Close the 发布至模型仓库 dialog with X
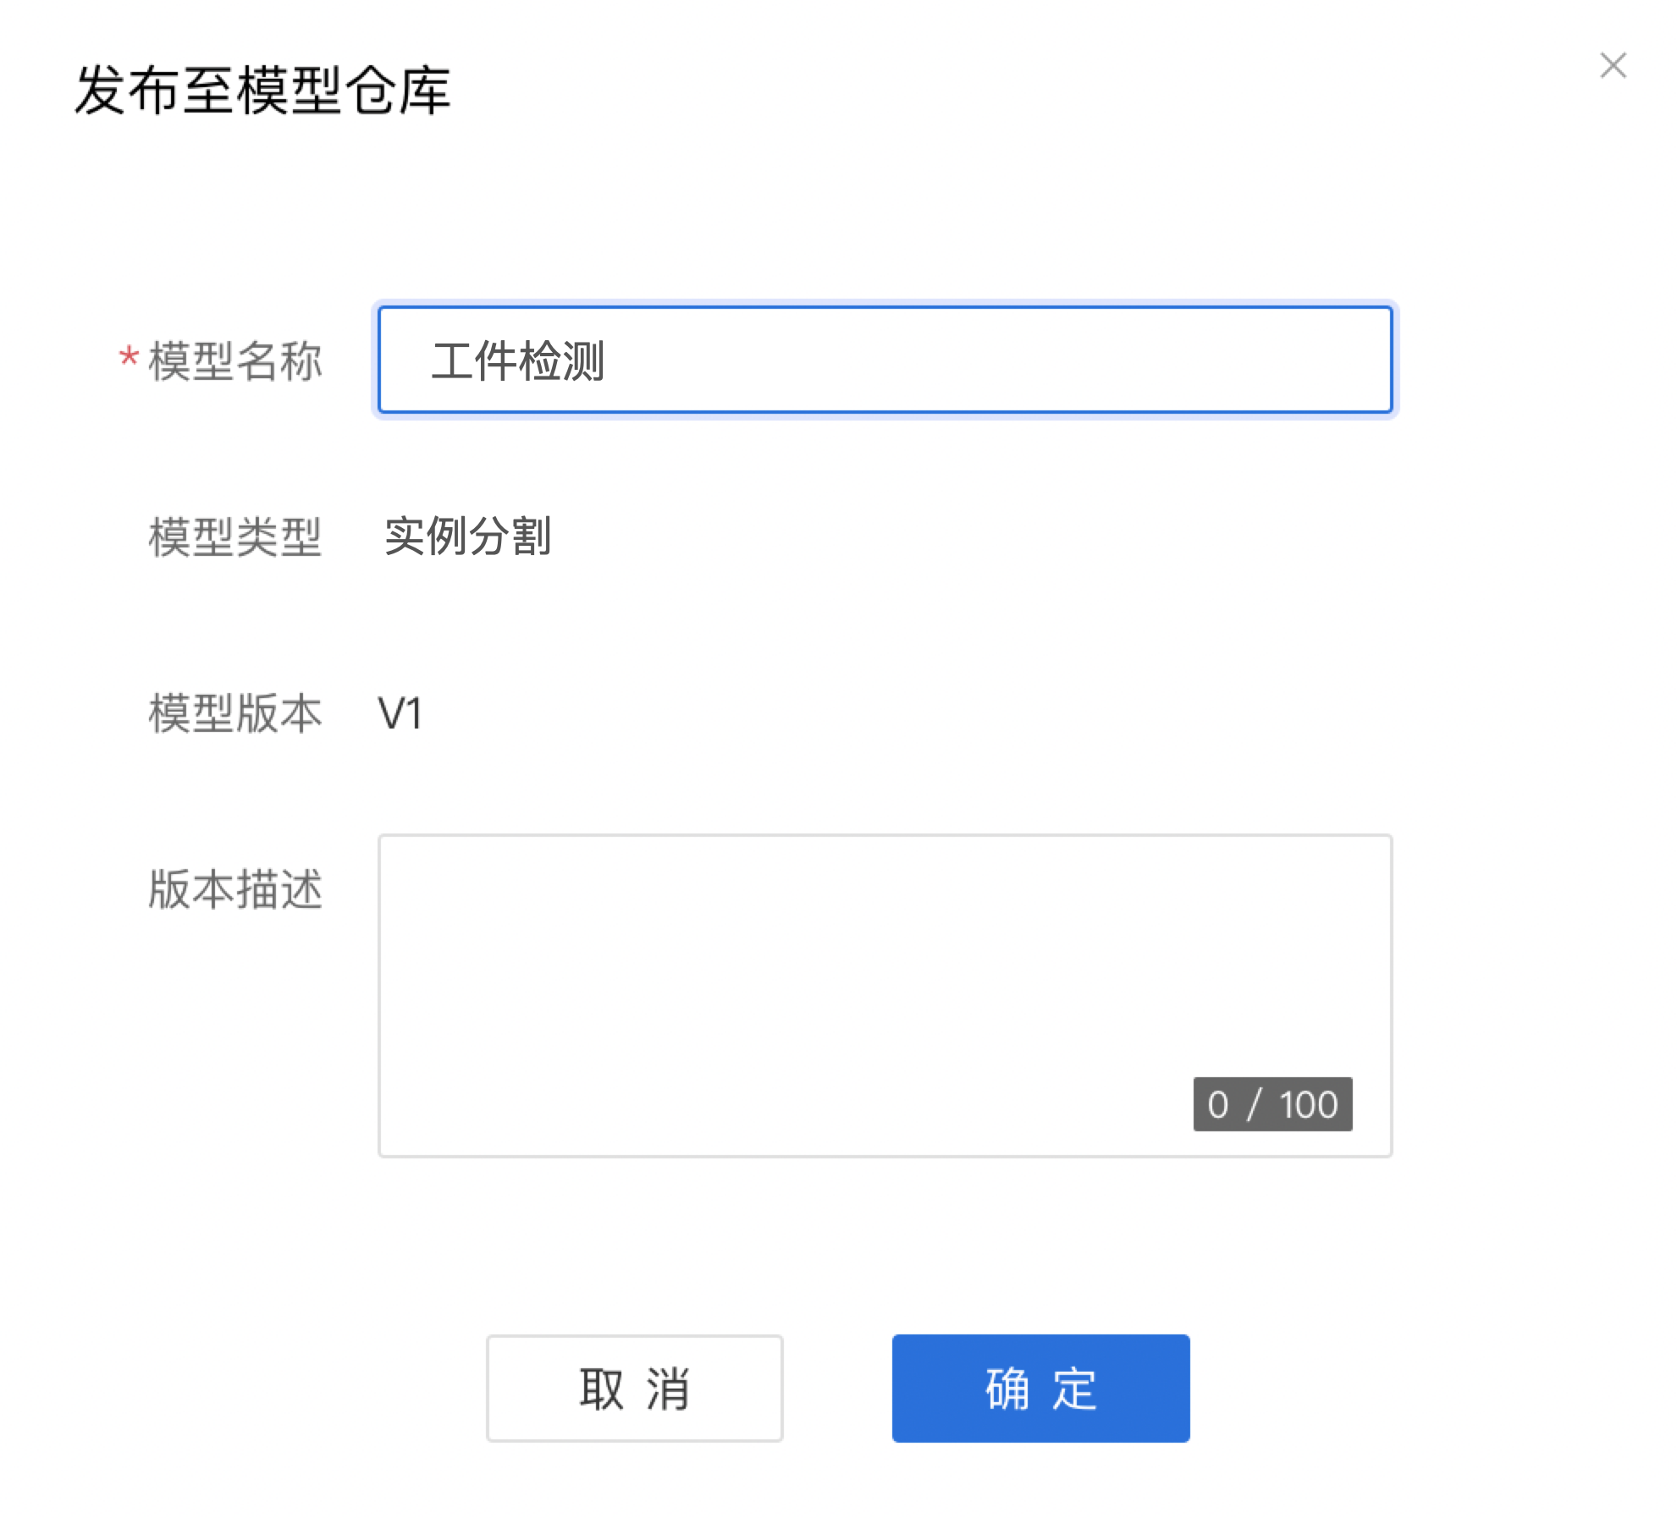The width and height of the screenshot is (1677, 1518). pyautogui.click(x=1613, y=65)
